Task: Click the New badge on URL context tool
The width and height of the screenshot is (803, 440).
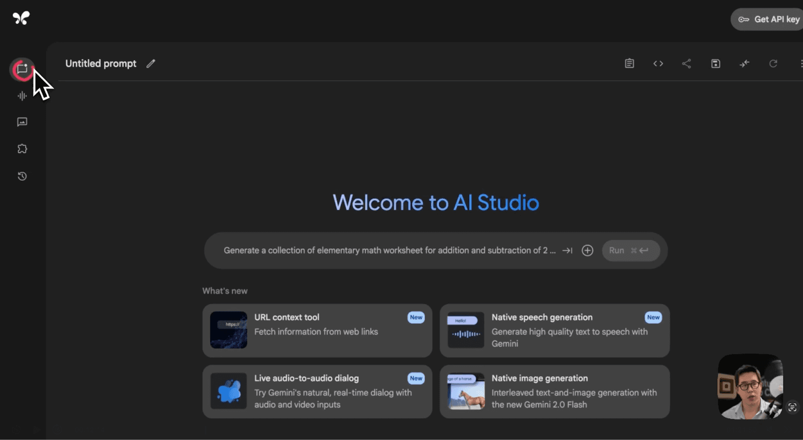Action: [x=416, y=318]
